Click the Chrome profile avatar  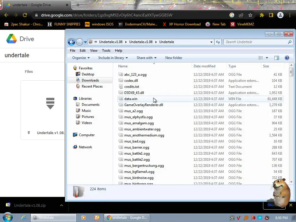click(x=280, y=15)
